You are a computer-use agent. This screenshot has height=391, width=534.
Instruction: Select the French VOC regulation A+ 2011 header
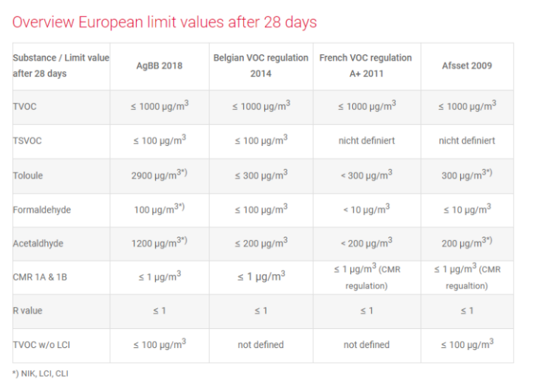[366, 66]
